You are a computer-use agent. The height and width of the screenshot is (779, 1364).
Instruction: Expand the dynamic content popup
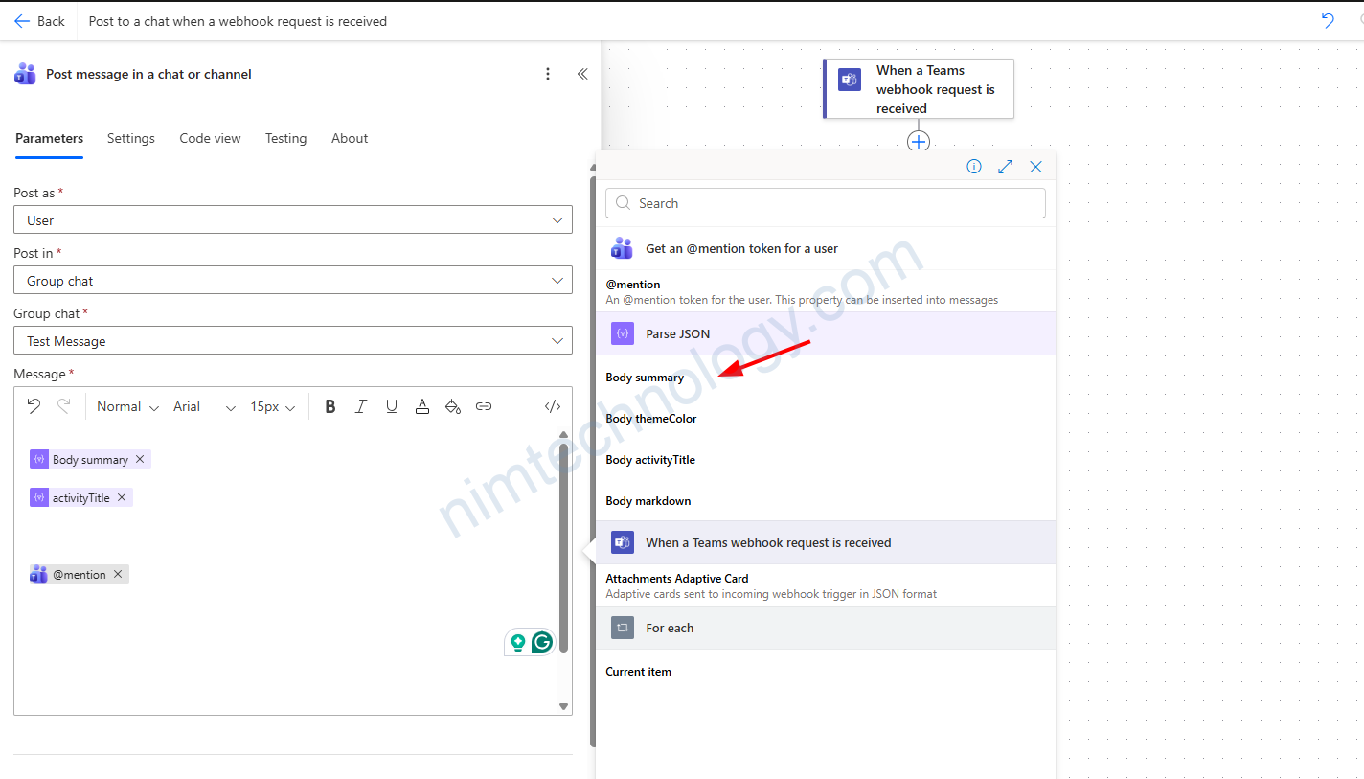pos(1005,167)
